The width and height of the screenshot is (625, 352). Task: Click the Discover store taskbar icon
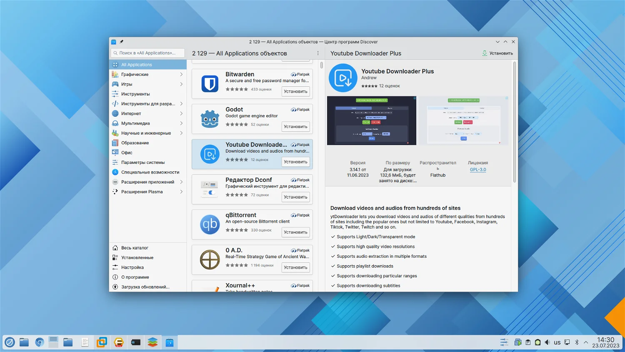click(170, 342)
